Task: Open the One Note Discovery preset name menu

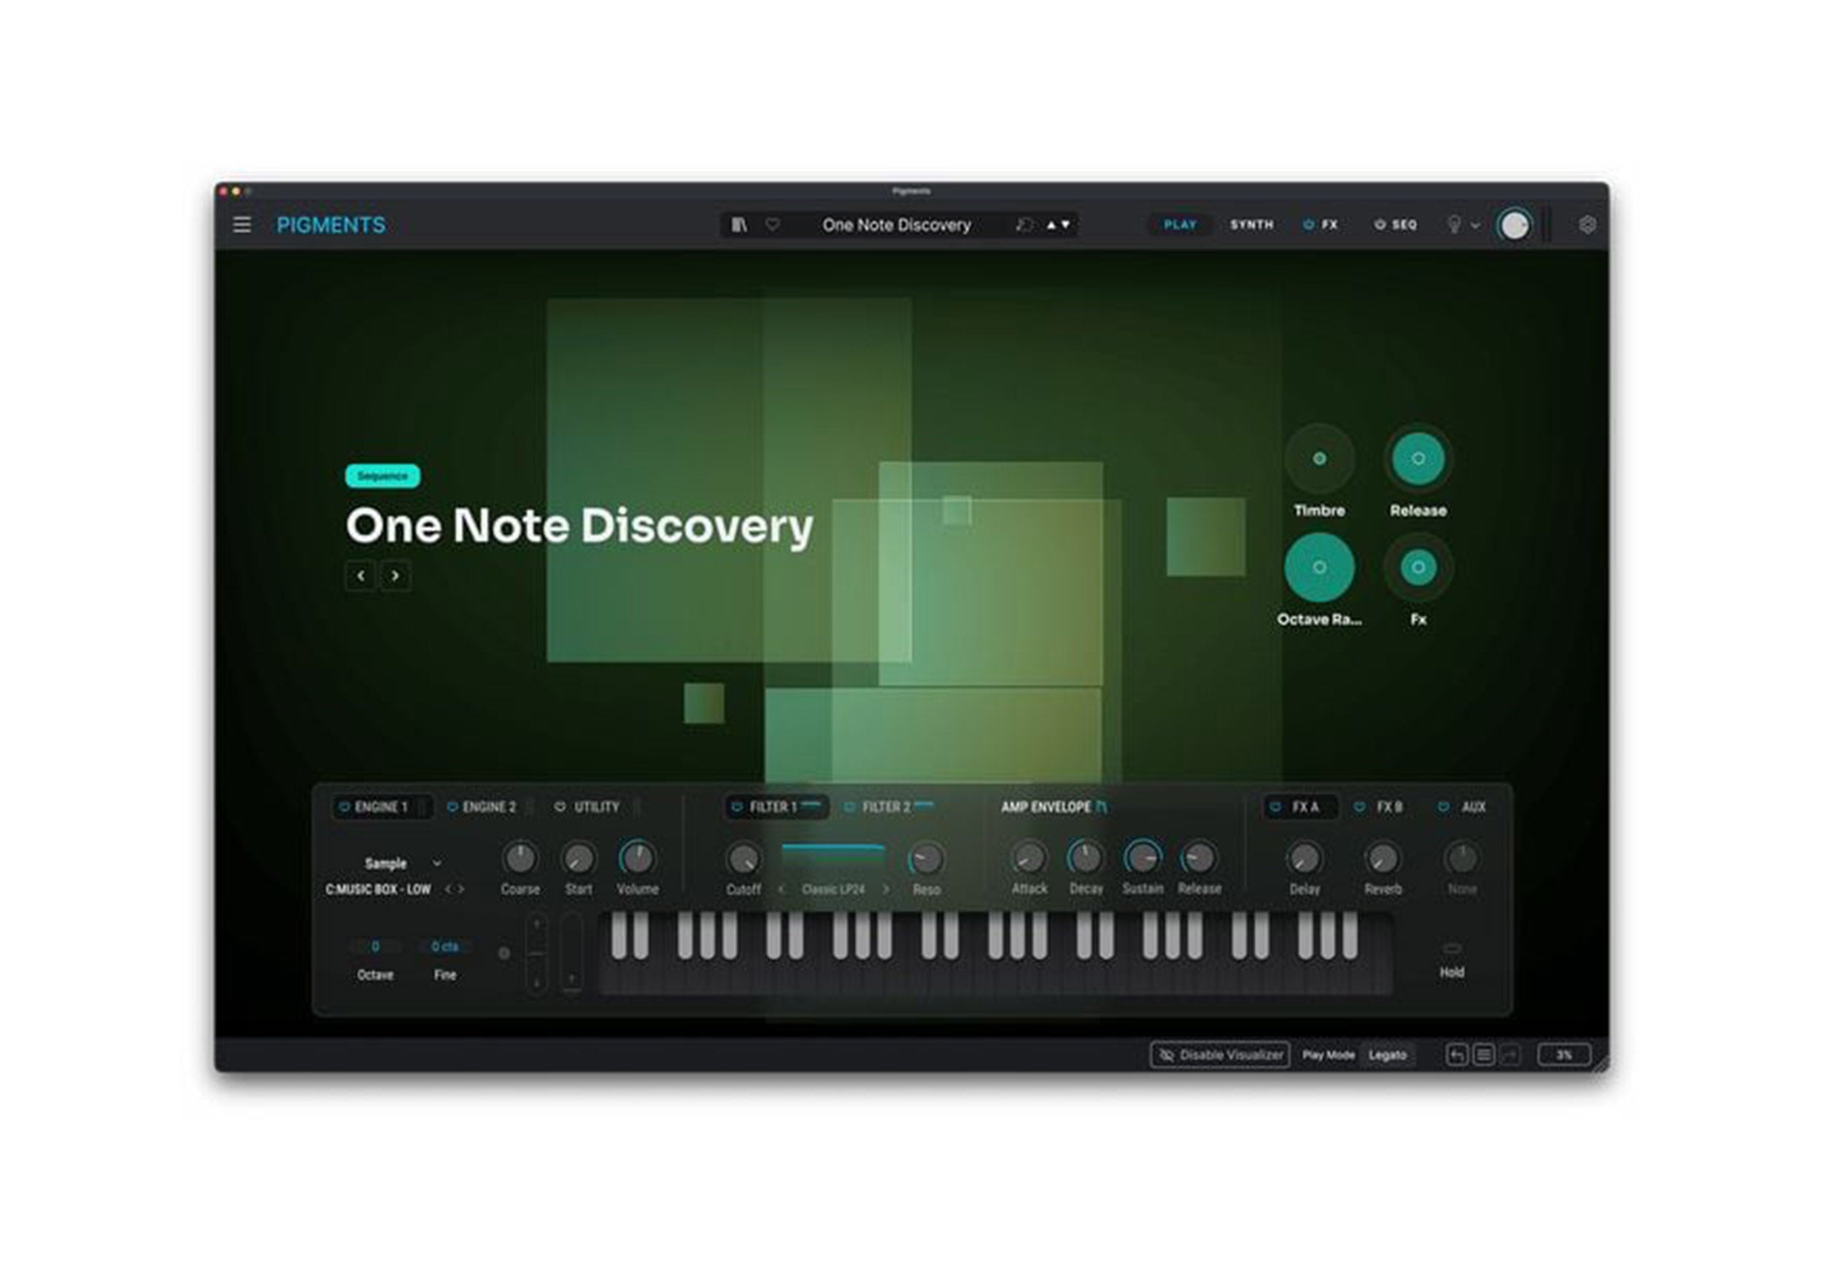Action: [x=896, y=225]
